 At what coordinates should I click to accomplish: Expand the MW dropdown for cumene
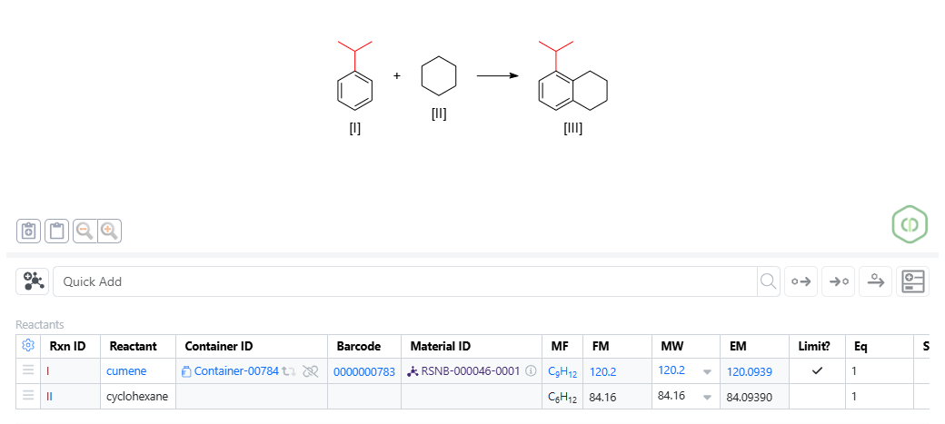click(x=707, y=371)
